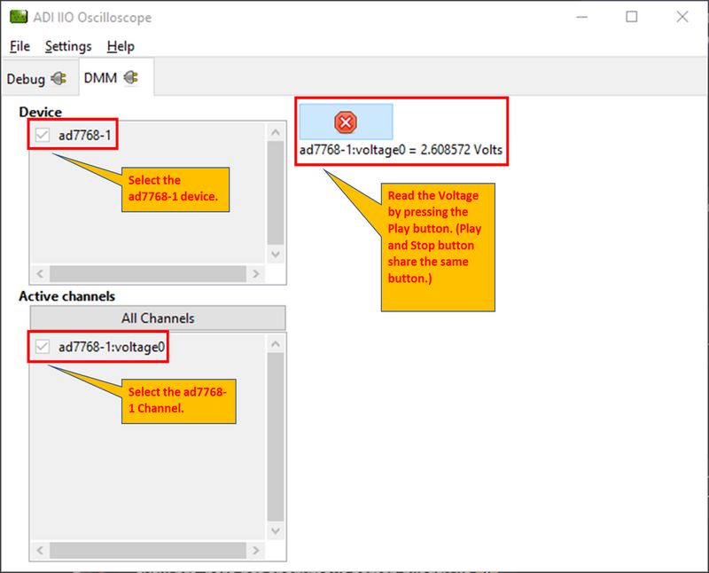Active channels list scroll up arrow
Viewport: 709px width, 573px height.
[276, 344]
